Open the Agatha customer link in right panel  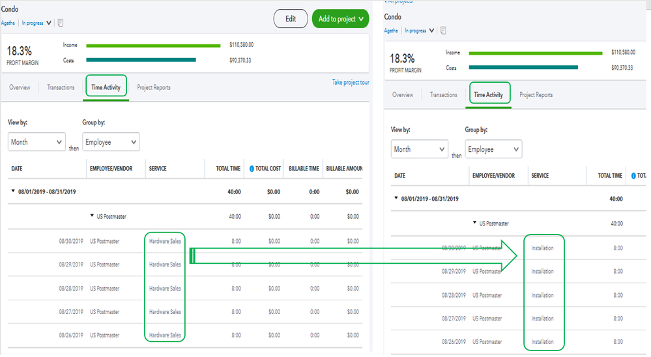[391, 31]
